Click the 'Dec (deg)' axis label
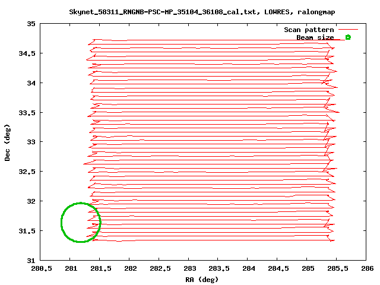This screenshot has width=380, height=285. 7,142
